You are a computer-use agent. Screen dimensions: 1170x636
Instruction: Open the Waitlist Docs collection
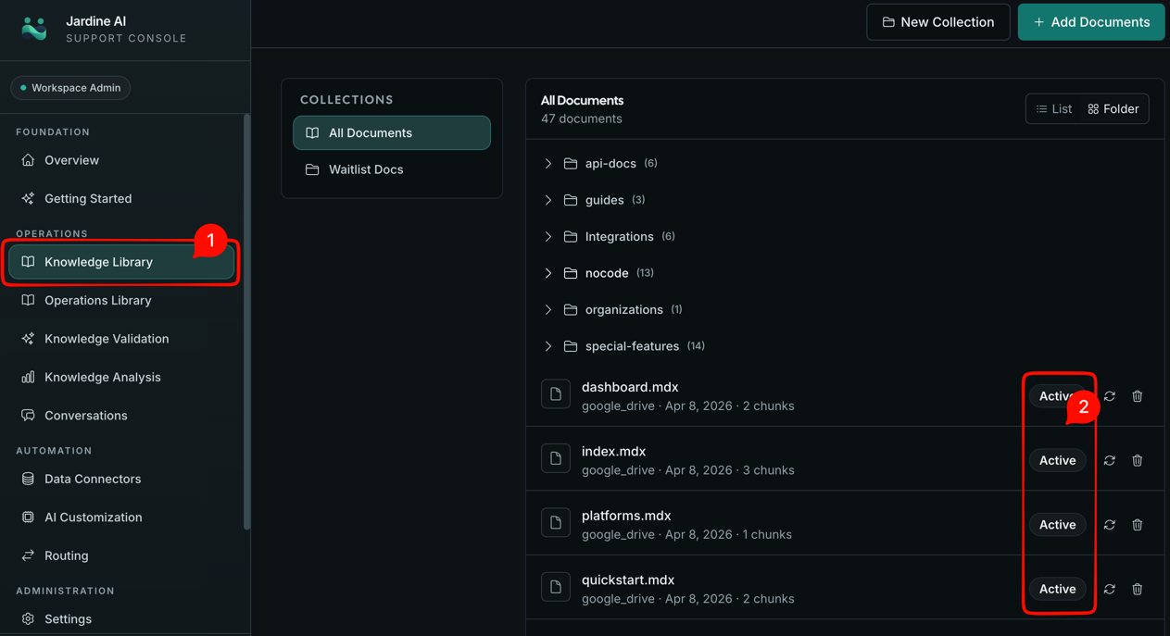392,169
